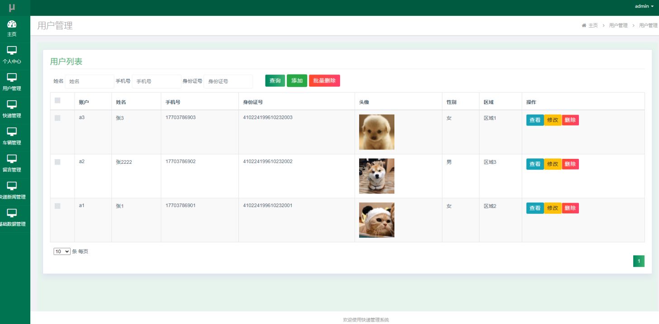Image resolution: width=659 pixels, height=324 pixels.
Task: Click the 添加 add button
Action: click(x=297, y=81)
